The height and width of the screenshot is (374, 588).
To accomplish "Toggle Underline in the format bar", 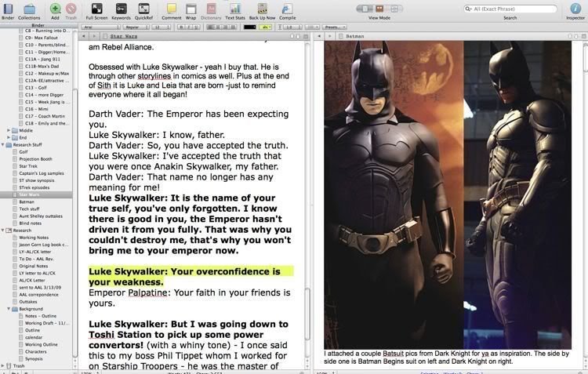I will coord(196,27).
